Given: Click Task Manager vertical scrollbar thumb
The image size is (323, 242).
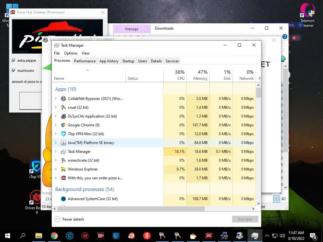Looking at the screenshot, I should [259, 93].
